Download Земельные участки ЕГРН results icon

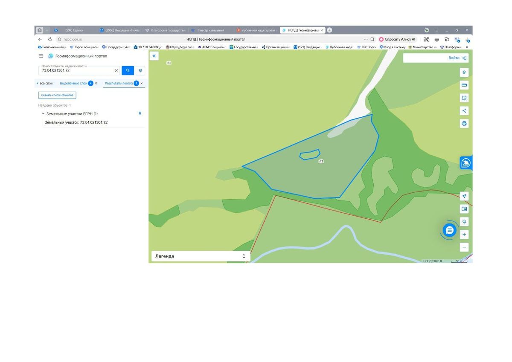(140, 113)
